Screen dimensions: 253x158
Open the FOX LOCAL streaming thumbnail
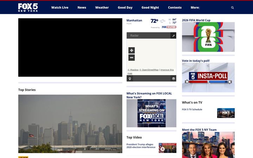click(x=151, y=113)
